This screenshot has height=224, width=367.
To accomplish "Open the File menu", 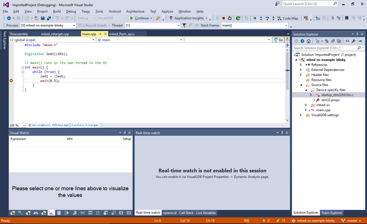I will click(x=5, y=11).
